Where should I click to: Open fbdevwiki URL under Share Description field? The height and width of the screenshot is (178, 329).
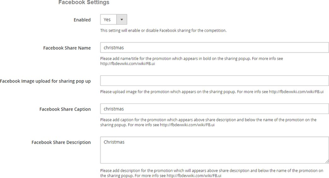coord(193,175)
